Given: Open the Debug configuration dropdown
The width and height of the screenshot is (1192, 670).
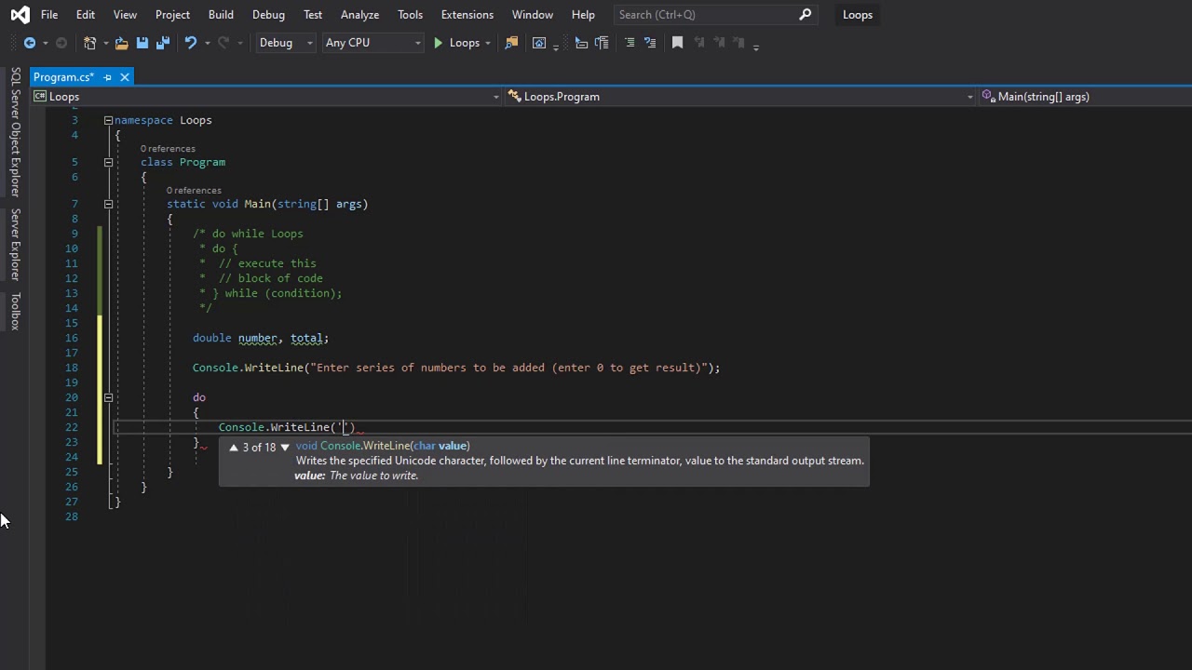Looking at the screenshot, I should [285, 43].
